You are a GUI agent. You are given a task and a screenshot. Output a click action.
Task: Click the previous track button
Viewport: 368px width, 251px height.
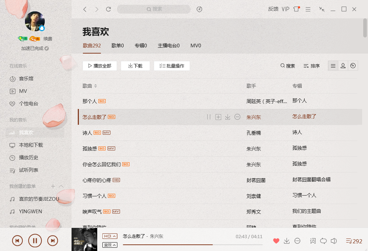click(x=17, y=241)
